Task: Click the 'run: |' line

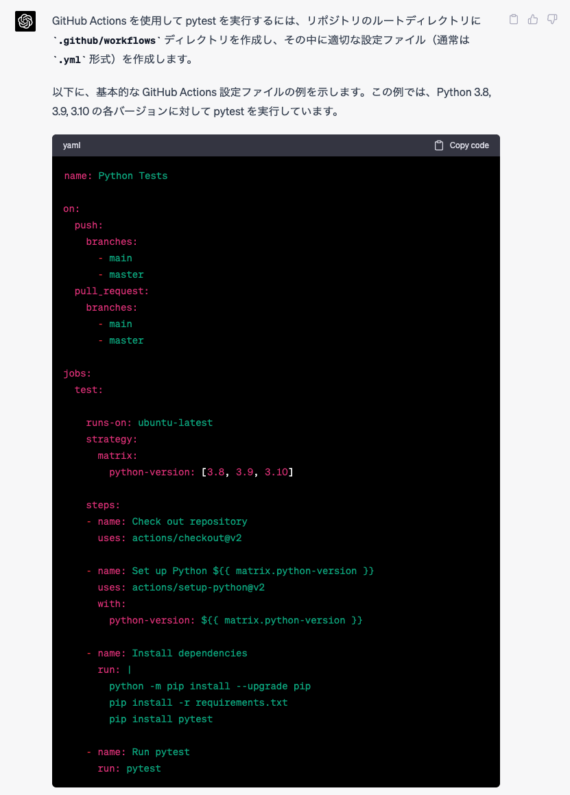Action: [x=115, y=669]
